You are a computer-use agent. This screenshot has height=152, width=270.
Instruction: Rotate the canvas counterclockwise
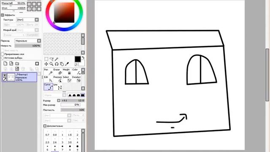point(29,9)
